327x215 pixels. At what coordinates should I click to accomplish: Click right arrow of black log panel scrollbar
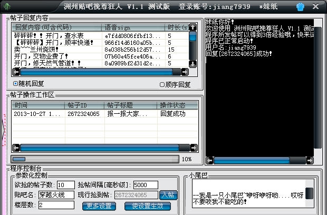(x=310, y=160)
